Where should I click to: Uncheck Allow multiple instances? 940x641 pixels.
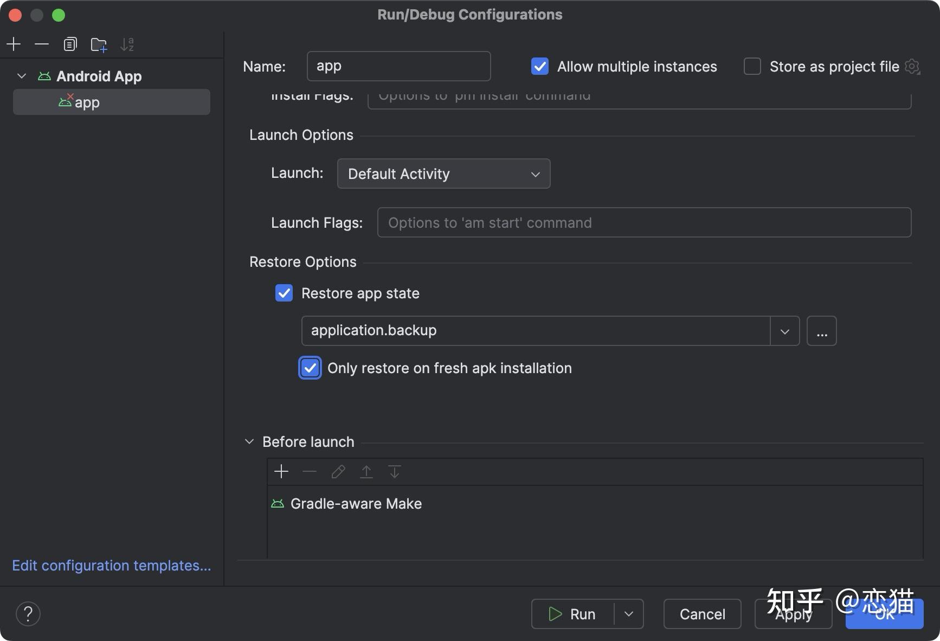click(539, 66)
